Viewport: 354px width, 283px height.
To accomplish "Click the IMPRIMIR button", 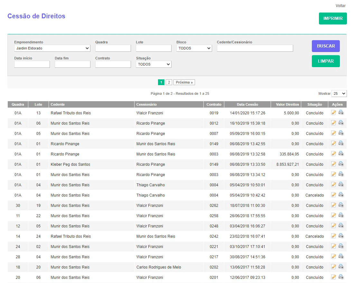I will click(x=333, y=19).
